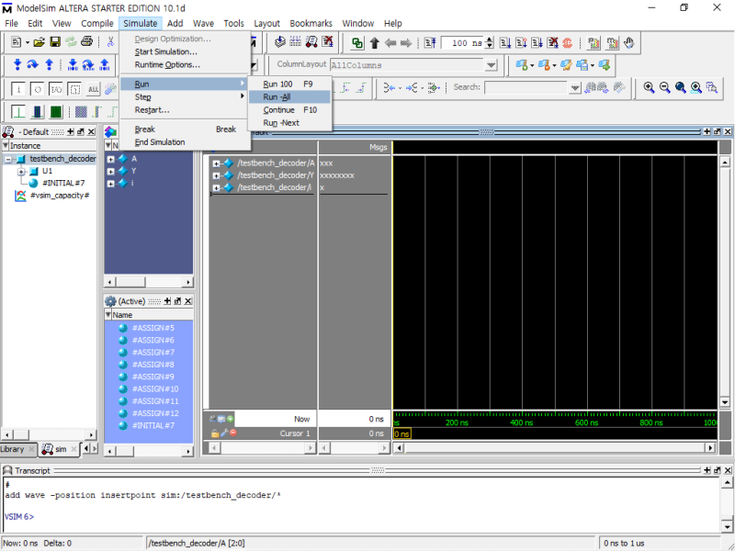This screenshot has height=551, width=735.
Task: Click the undock button on the Transcript pane
Action: point(717,470)
